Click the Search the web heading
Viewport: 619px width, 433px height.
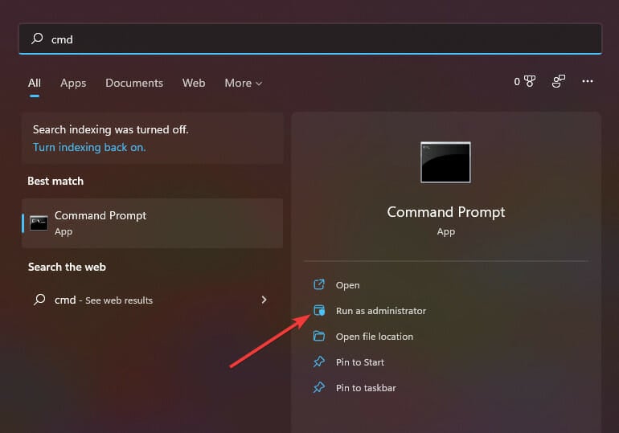click(67, 267)
